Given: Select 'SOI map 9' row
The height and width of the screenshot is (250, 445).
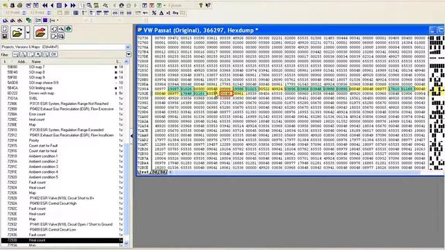Looking at the screenshot, I should click(x=62, y=77).
